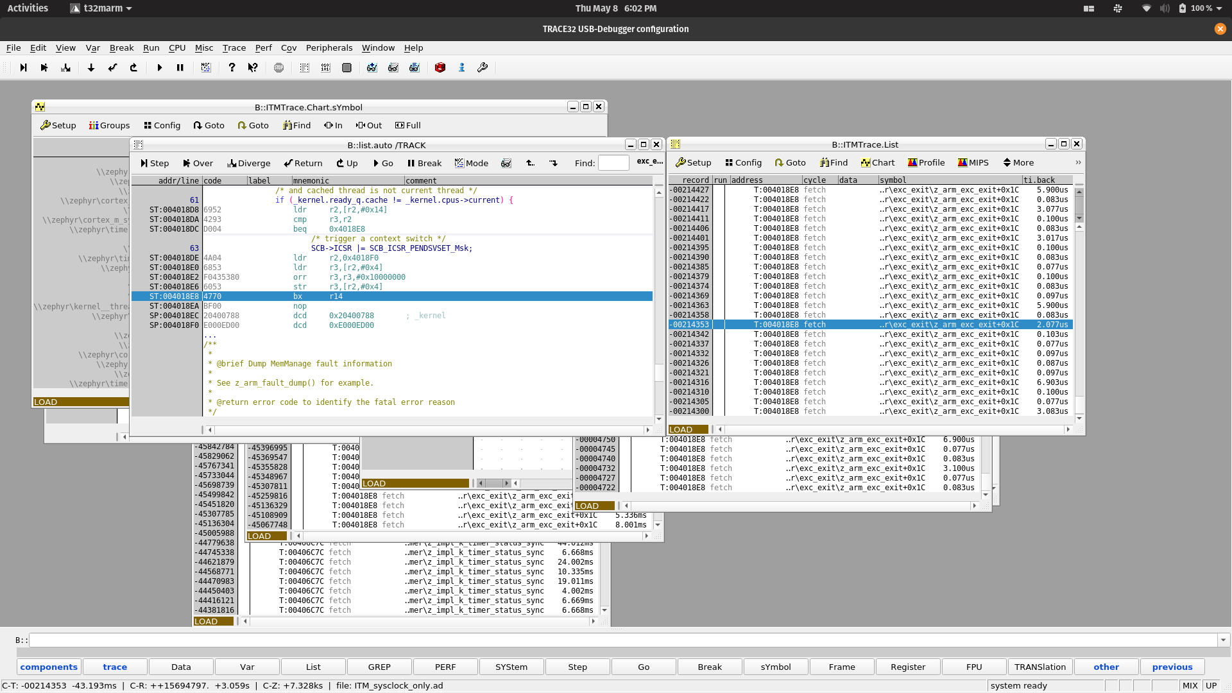Click the Go run arrow in main toolbar
The image size is (1232, 693).
(159, 67)
